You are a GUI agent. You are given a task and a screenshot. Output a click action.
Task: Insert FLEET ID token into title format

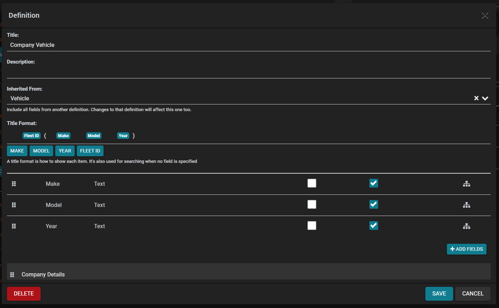(90, 151)
